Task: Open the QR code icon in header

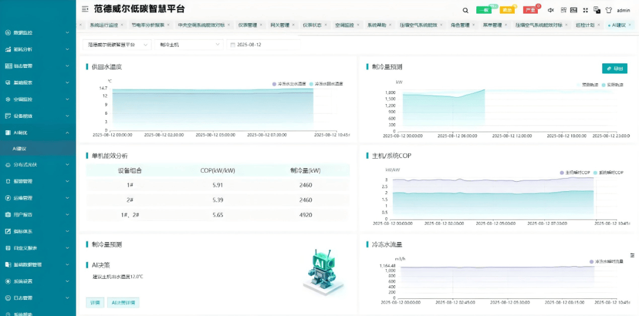Action: coord(564,10)
